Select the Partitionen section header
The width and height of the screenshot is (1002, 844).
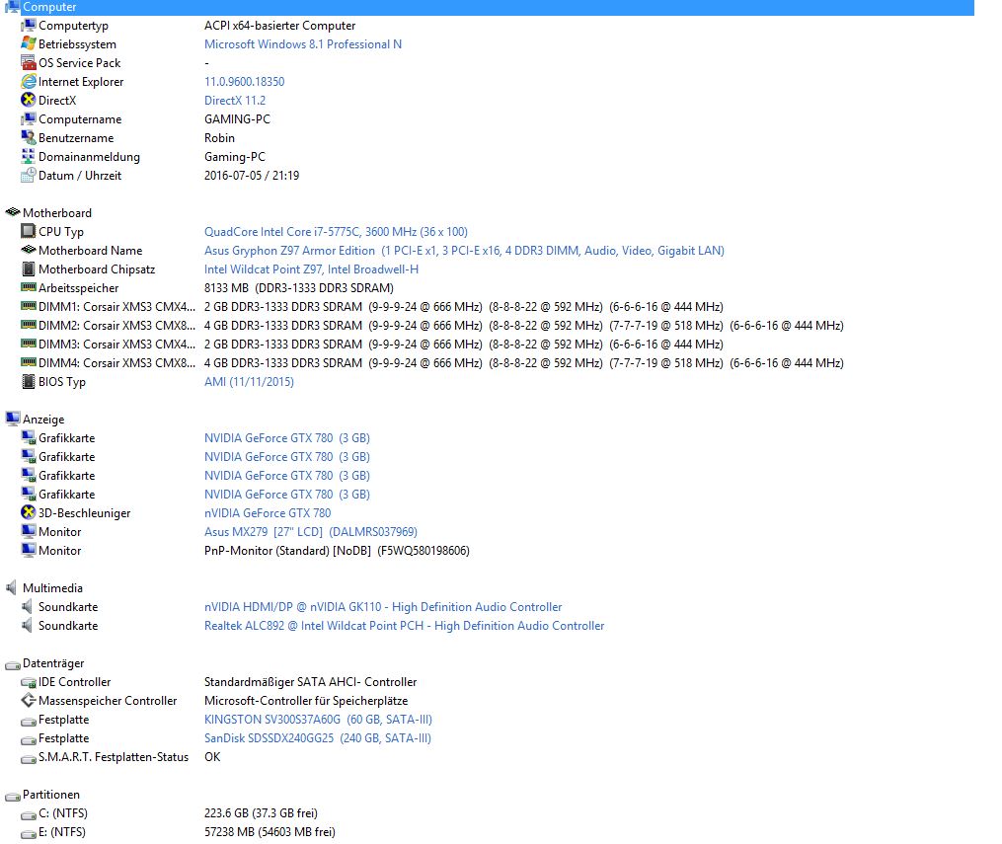[x=51, y=795]
